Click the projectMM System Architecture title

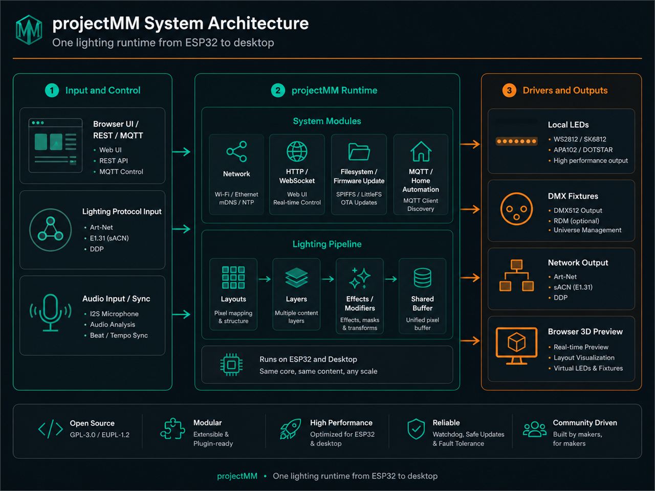[x=181, y=23]
